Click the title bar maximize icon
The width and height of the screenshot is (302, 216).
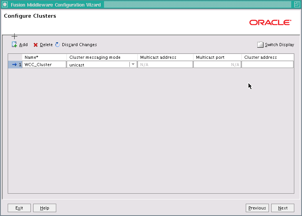click(297, 5)
